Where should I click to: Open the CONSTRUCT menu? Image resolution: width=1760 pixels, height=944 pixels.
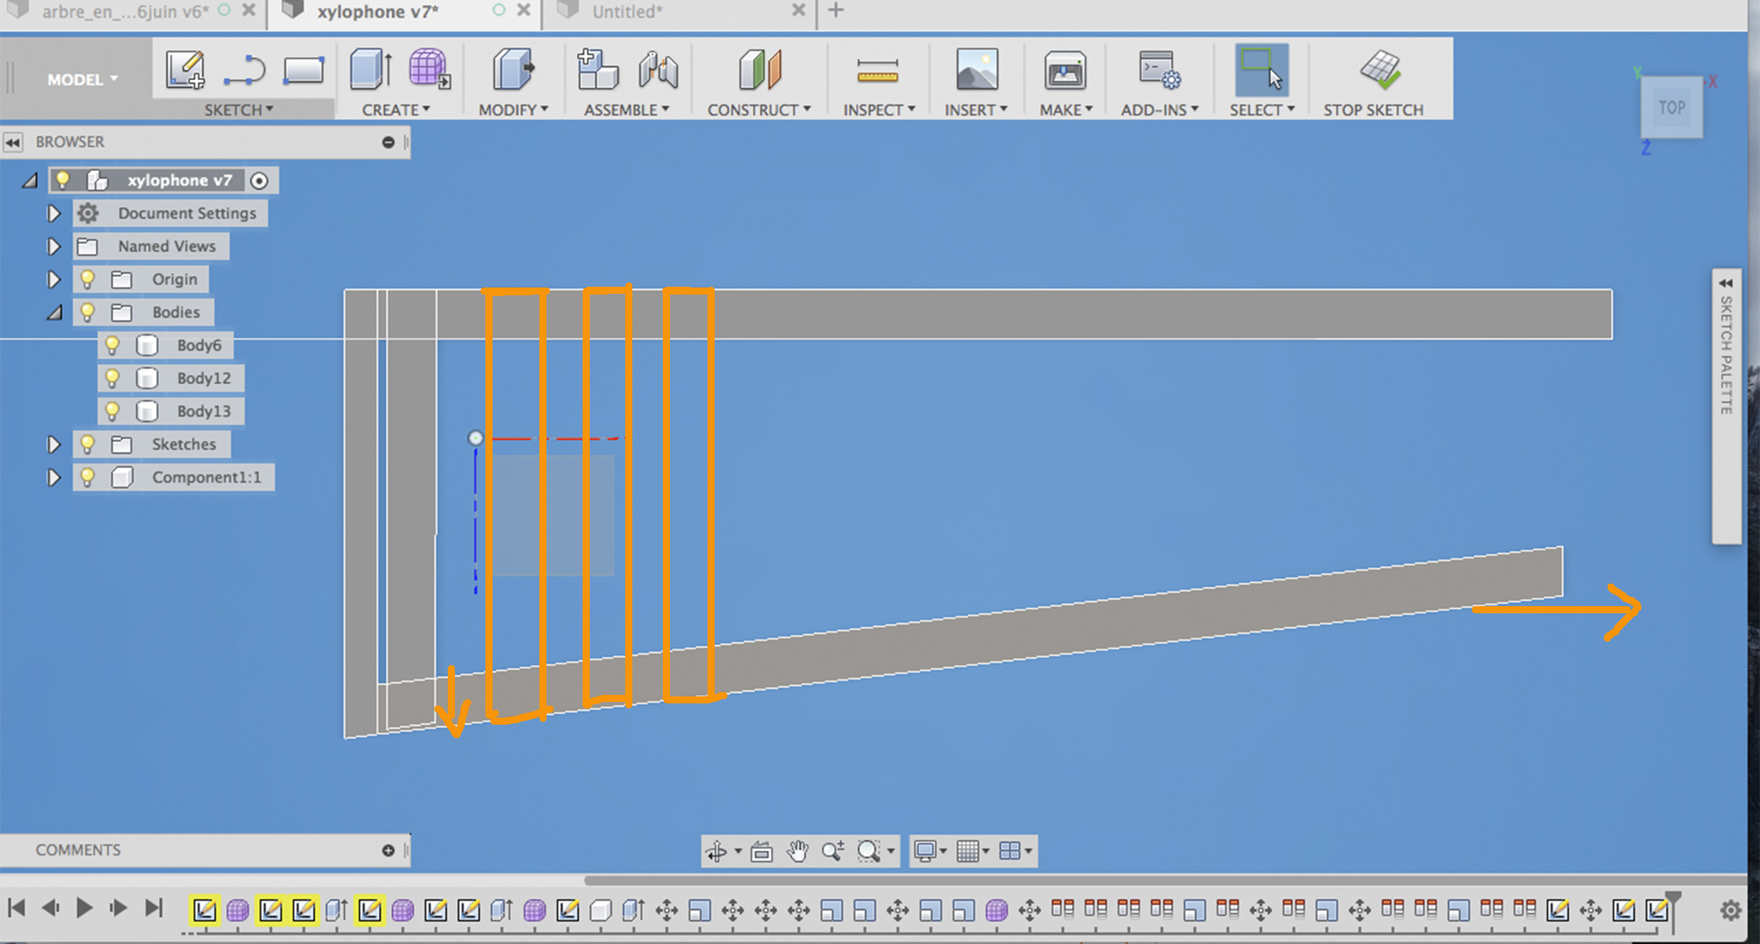[759, 110]
